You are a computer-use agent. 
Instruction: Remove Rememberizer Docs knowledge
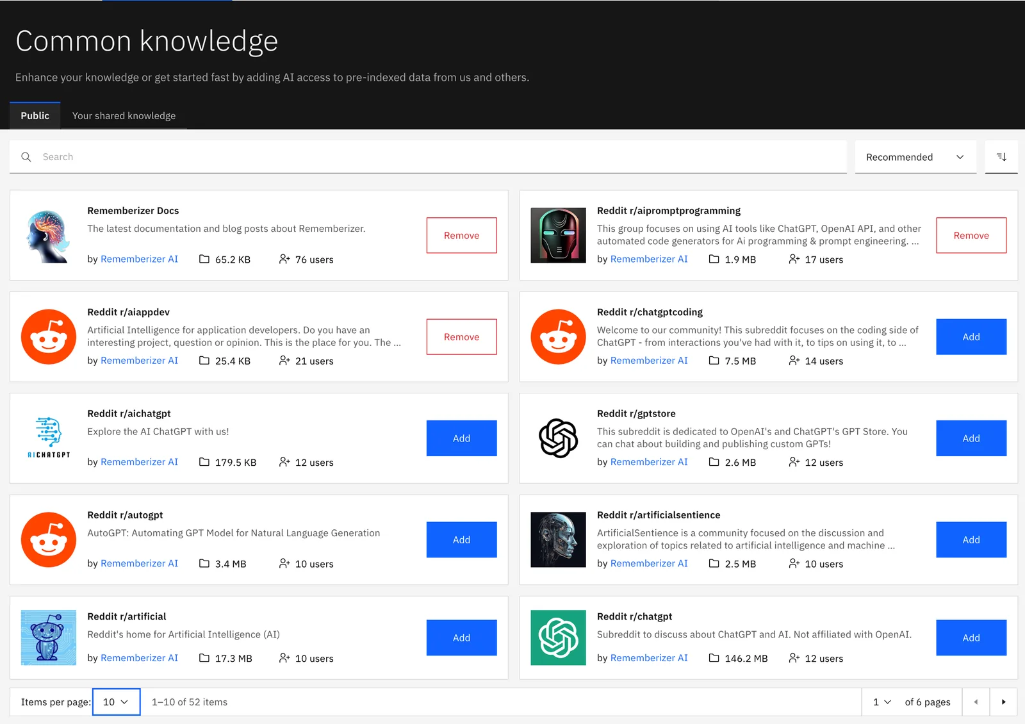coord(461,235)
